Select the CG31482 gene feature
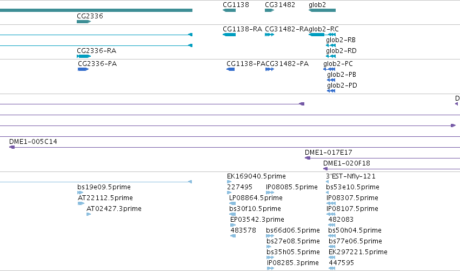Screen dimensions: 460x271 point(269,10)
